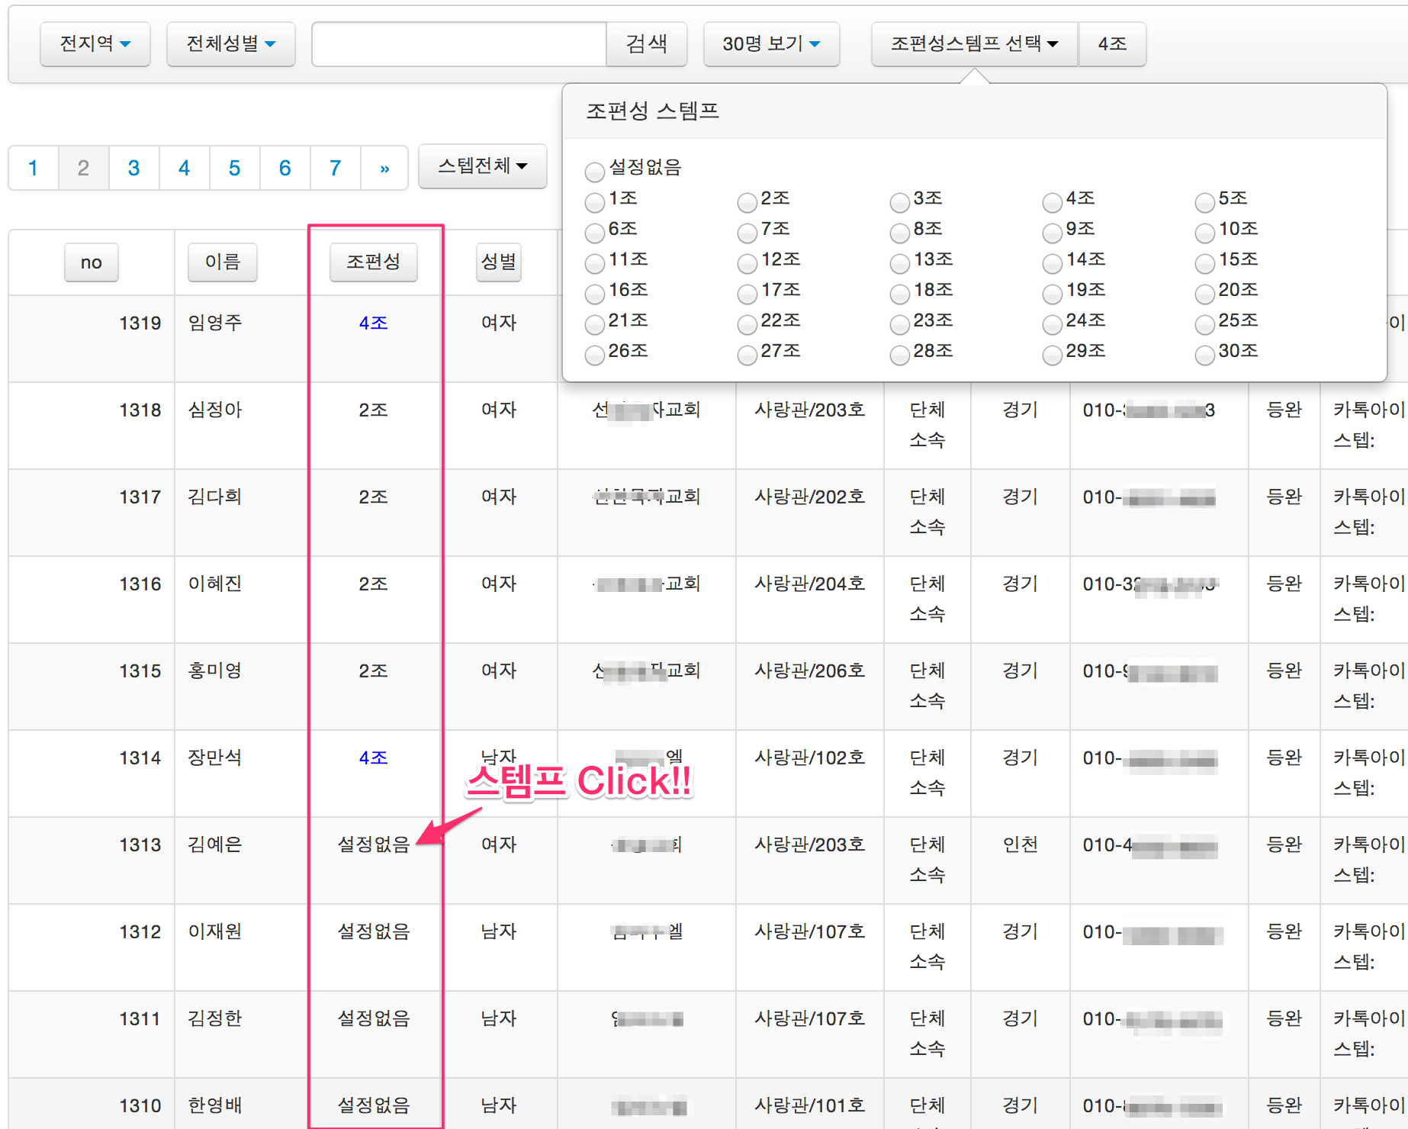Sort by the no column header
Viewport: 1408px width, 1129px height.
tap(92, 262)
